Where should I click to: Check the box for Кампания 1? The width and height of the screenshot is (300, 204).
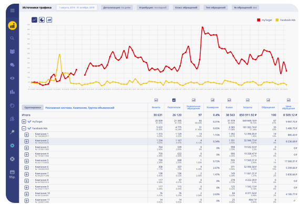[32, 135]
